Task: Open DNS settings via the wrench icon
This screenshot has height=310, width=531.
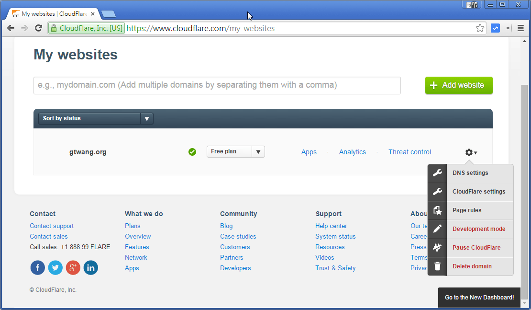Action: [437, 172]
